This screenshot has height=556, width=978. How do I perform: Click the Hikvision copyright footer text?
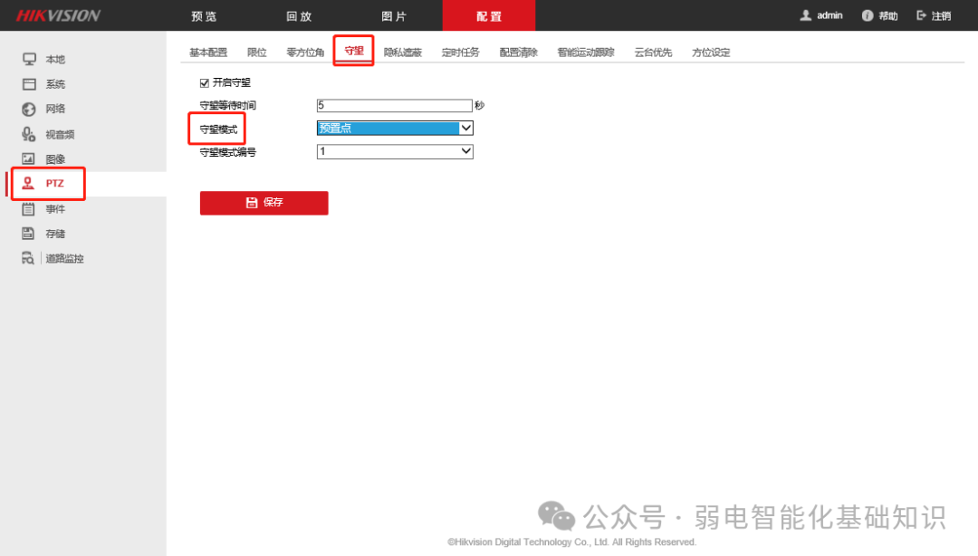(572, 542)
